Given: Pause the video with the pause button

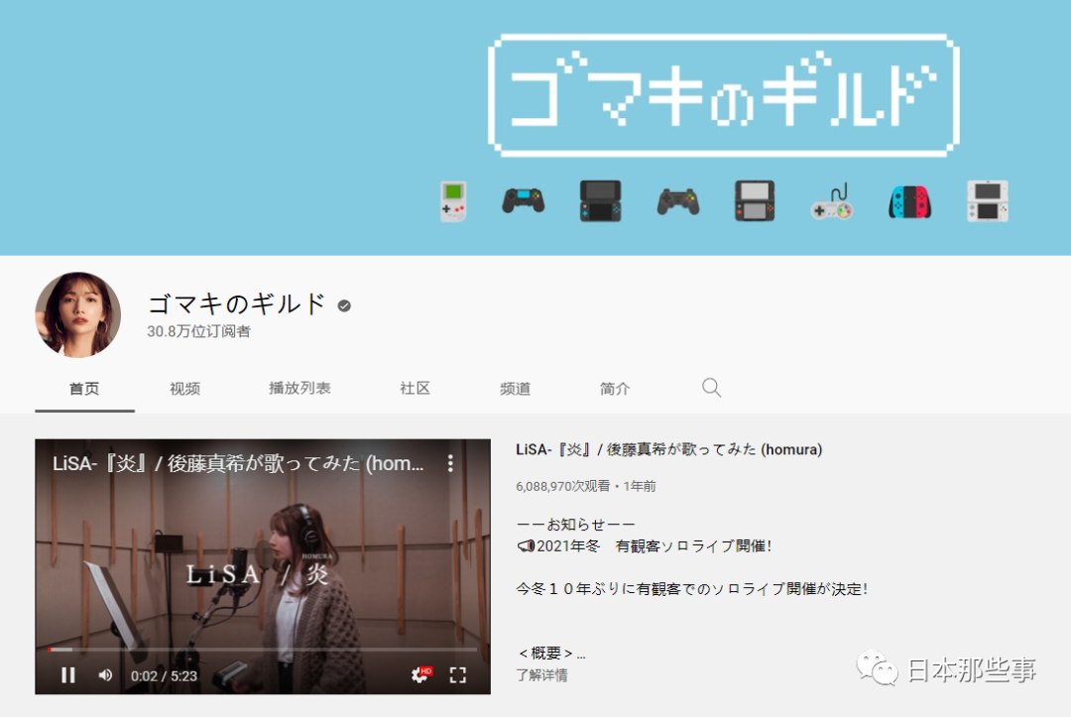Looking at the screenshot, I should point(68,675).
